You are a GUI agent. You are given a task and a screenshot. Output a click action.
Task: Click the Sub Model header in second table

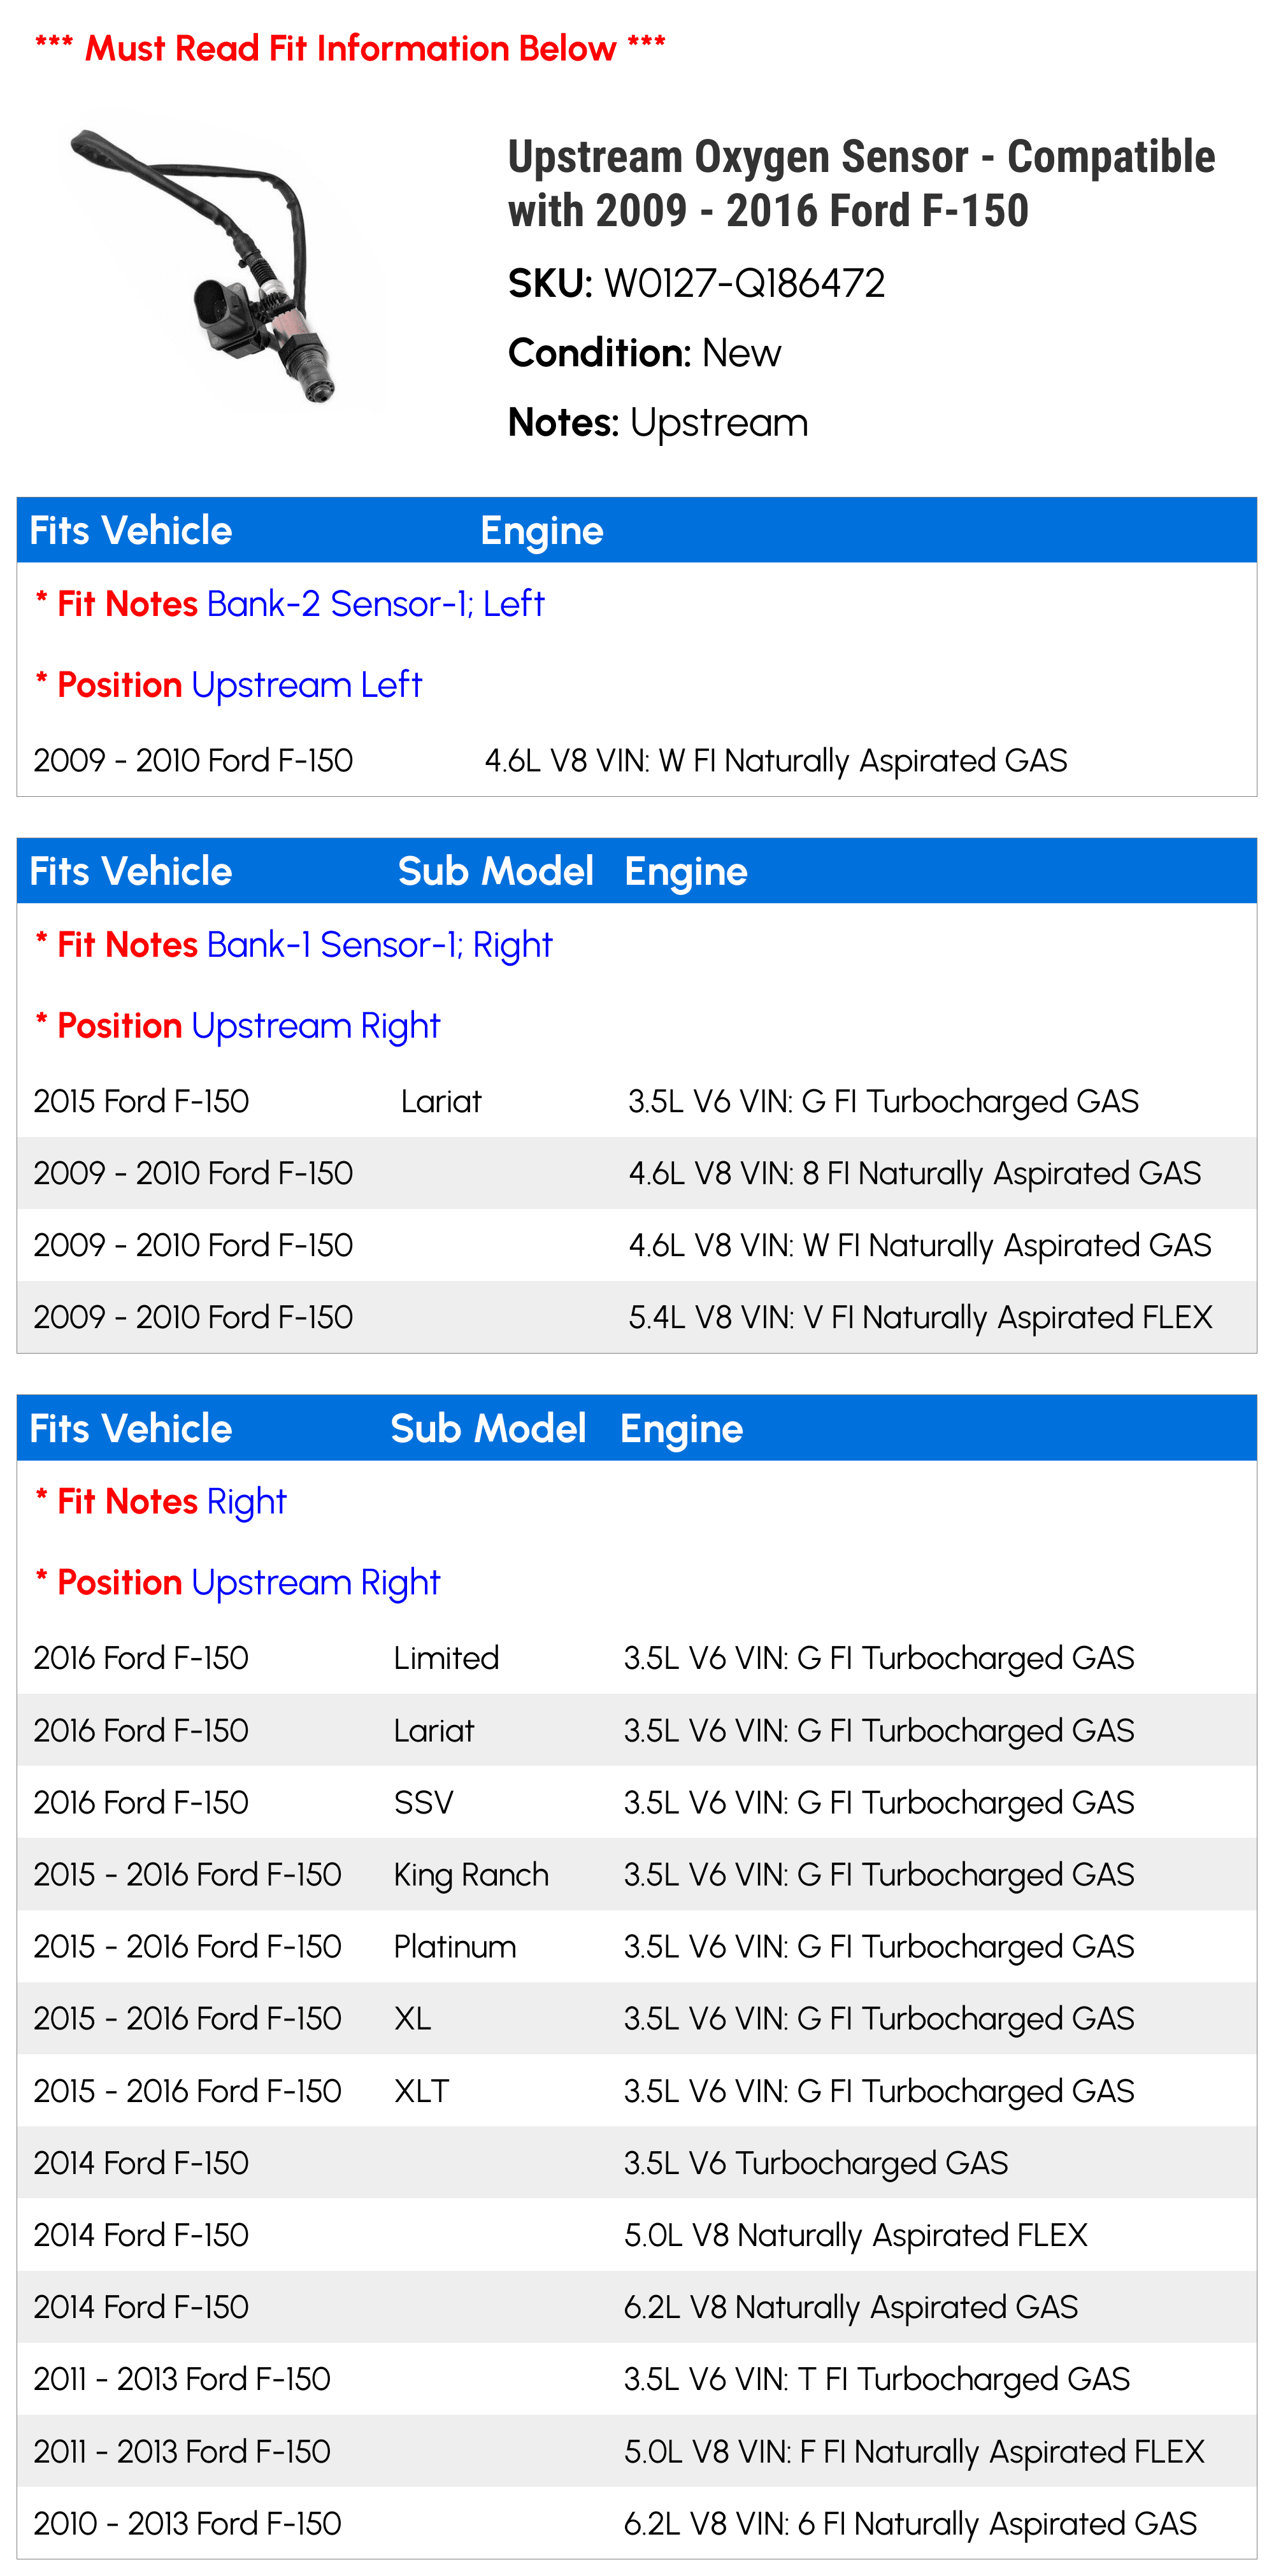[496, 871]
